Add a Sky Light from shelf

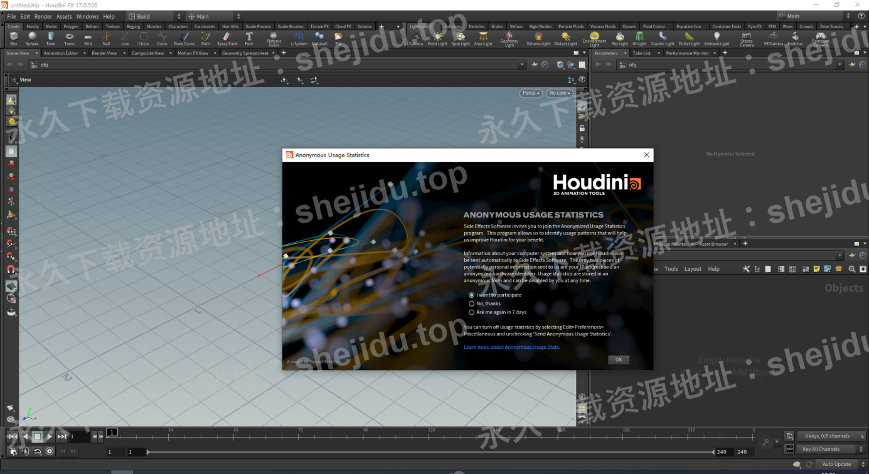(x=620, y=39)
